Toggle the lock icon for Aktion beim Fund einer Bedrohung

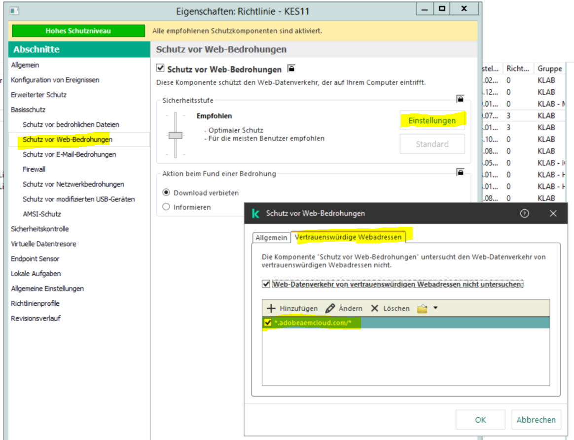click(460, 172)
